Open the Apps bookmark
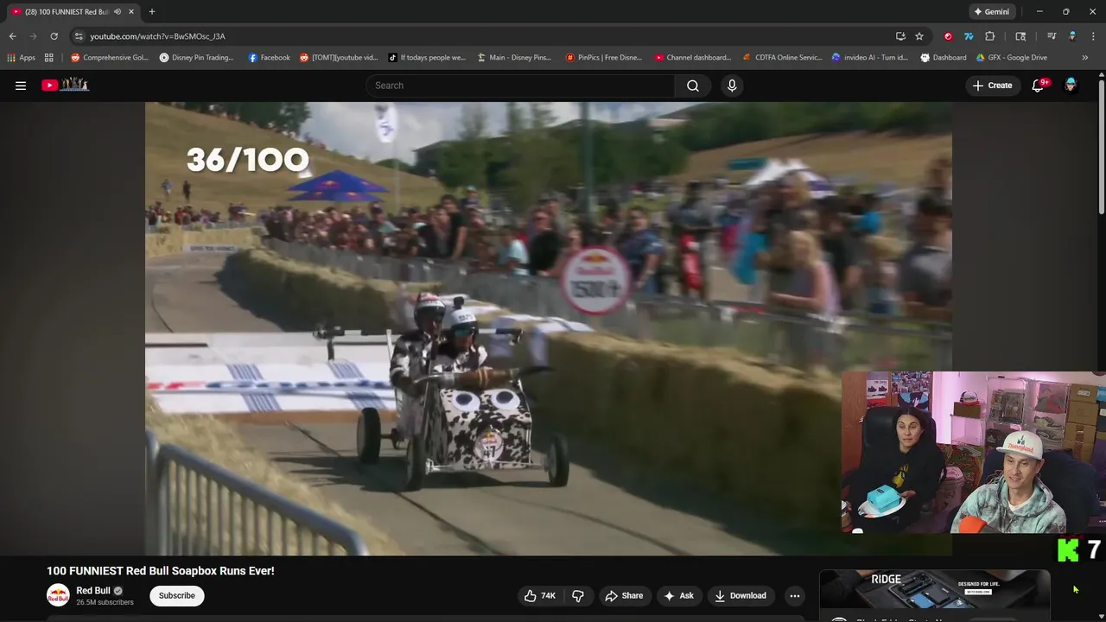This screenshot has width=1106, height=622. [x=21, y=58]
